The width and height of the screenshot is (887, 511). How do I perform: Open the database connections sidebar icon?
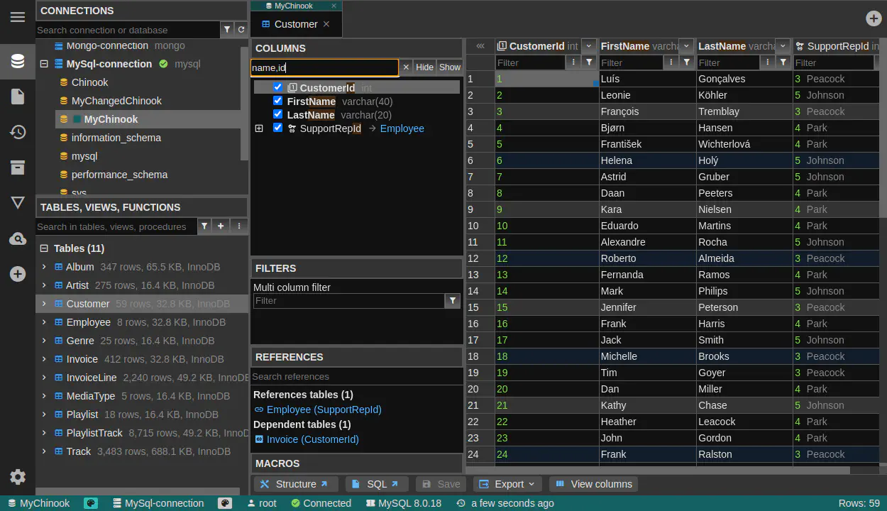pyautogui.click(x=18, y=61)
